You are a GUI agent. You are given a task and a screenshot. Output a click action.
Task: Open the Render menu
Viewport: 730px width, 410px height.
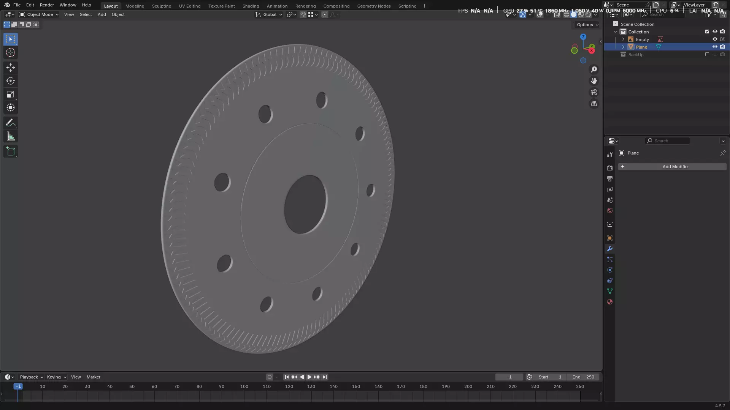[47, 5]
